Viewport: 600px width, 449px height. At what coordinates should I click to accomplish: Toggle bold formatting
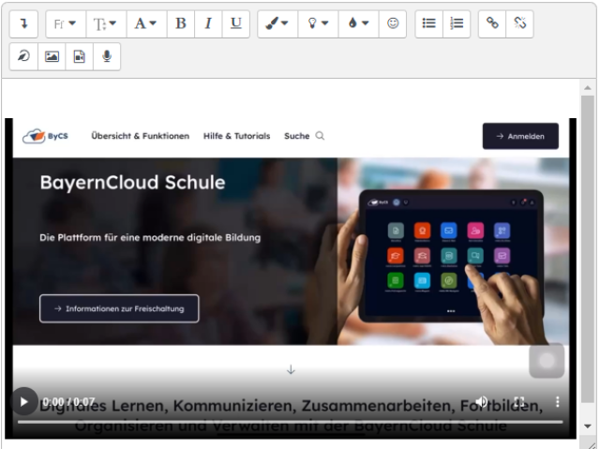(181, 24)
